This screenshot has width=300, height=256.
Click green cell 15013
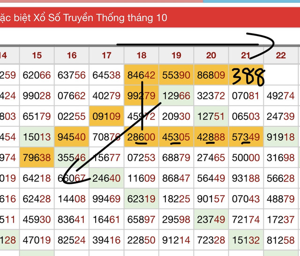(37, 137)
